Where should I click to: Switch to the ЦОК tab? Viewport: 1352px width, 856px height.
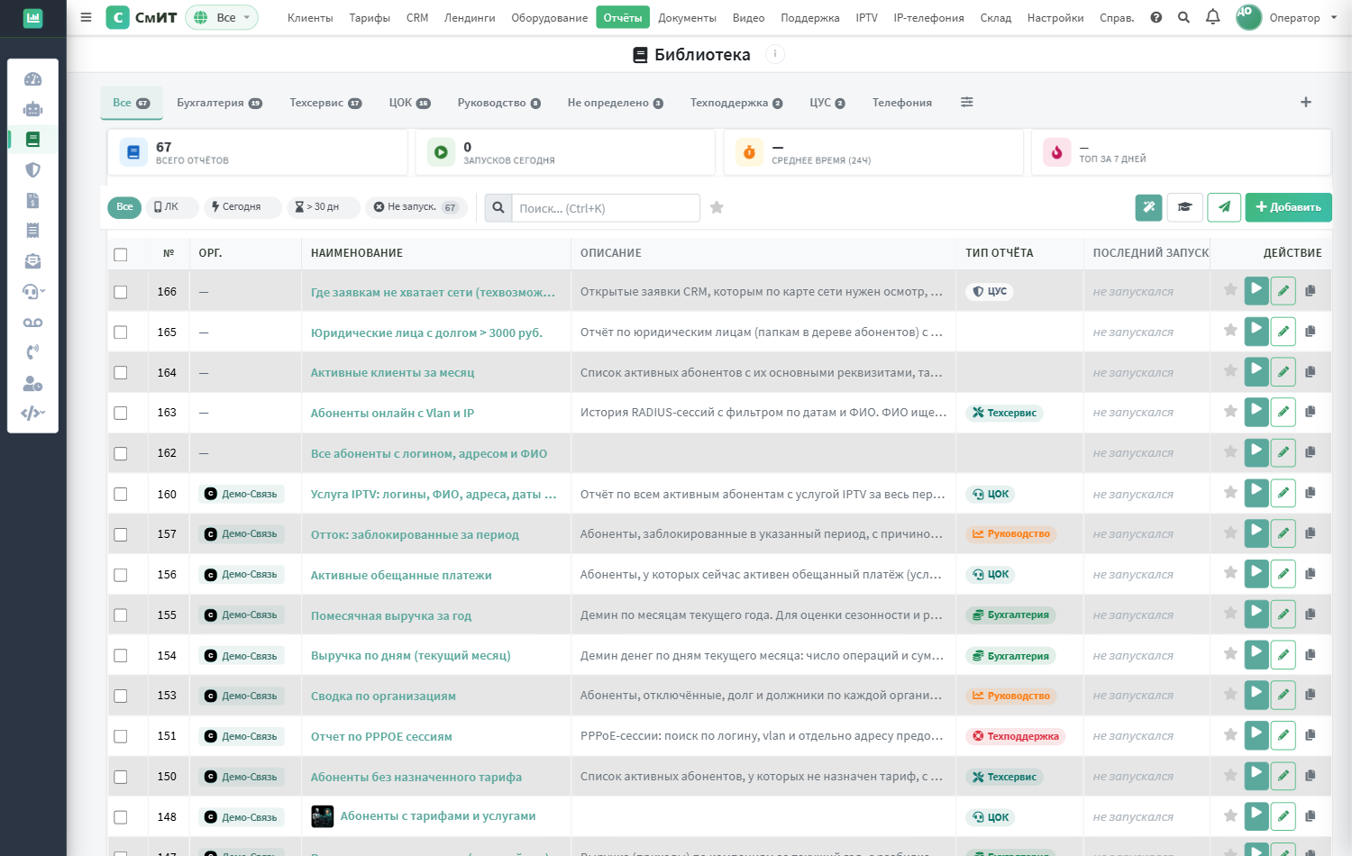409,103
